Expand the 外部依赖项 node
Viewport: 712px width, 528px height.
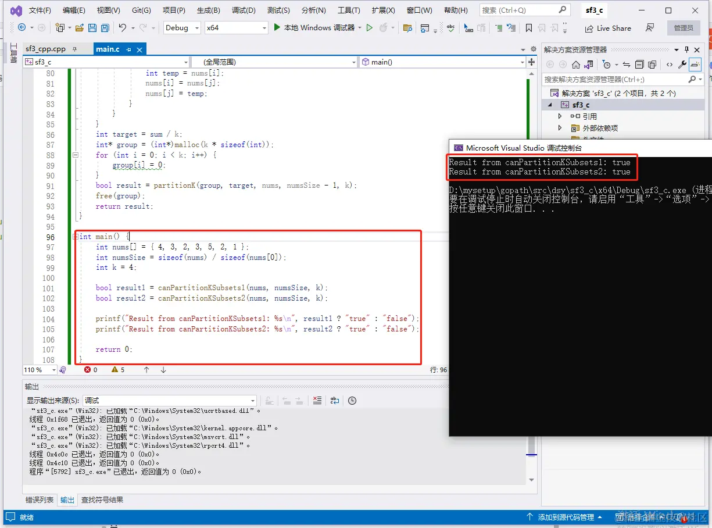[560, 128]
